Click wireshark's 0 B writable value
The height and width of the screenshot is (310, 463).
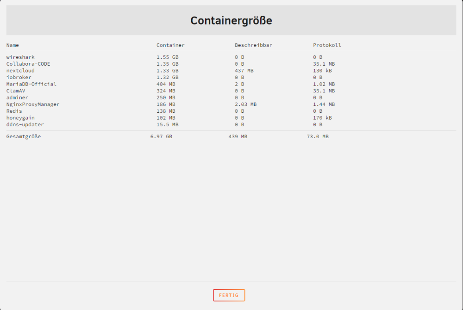point(239,57)
